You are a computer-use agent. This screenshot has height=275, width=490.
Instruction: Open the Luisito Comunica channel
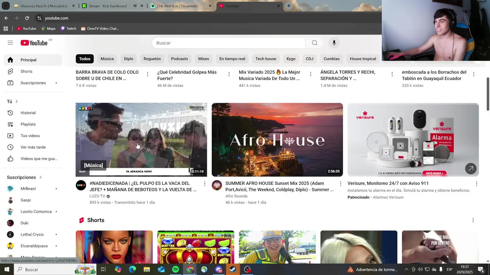(x=33, y=212)
